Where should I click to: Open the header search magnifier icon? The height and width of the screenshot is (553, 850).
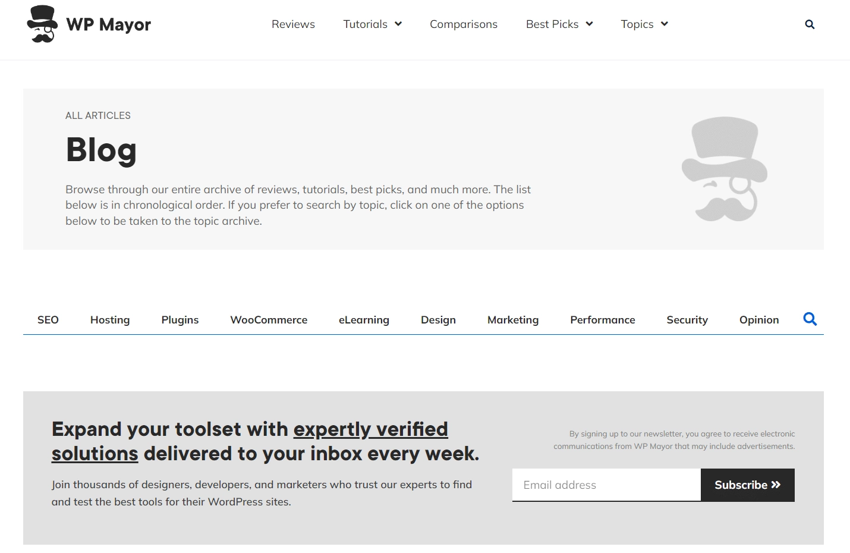pos(810,24)
